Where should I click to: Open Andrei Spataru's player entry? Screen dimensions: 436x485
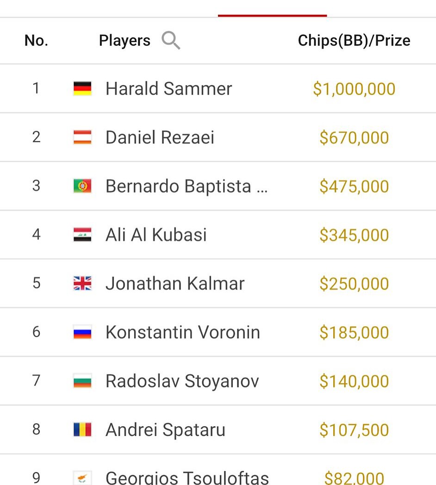click(x=165, y=430)
